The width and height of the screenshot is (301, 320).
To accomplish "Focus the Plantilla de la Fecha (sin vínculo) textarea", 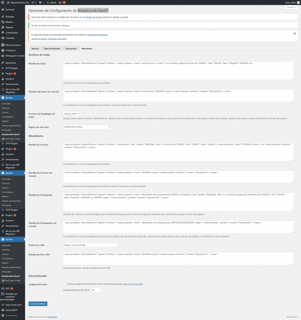I will 178,177.
